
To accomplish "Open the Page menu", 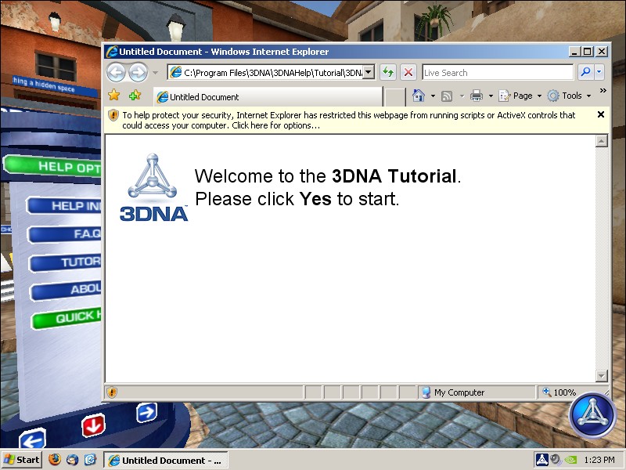I will (x=520, y=96).
